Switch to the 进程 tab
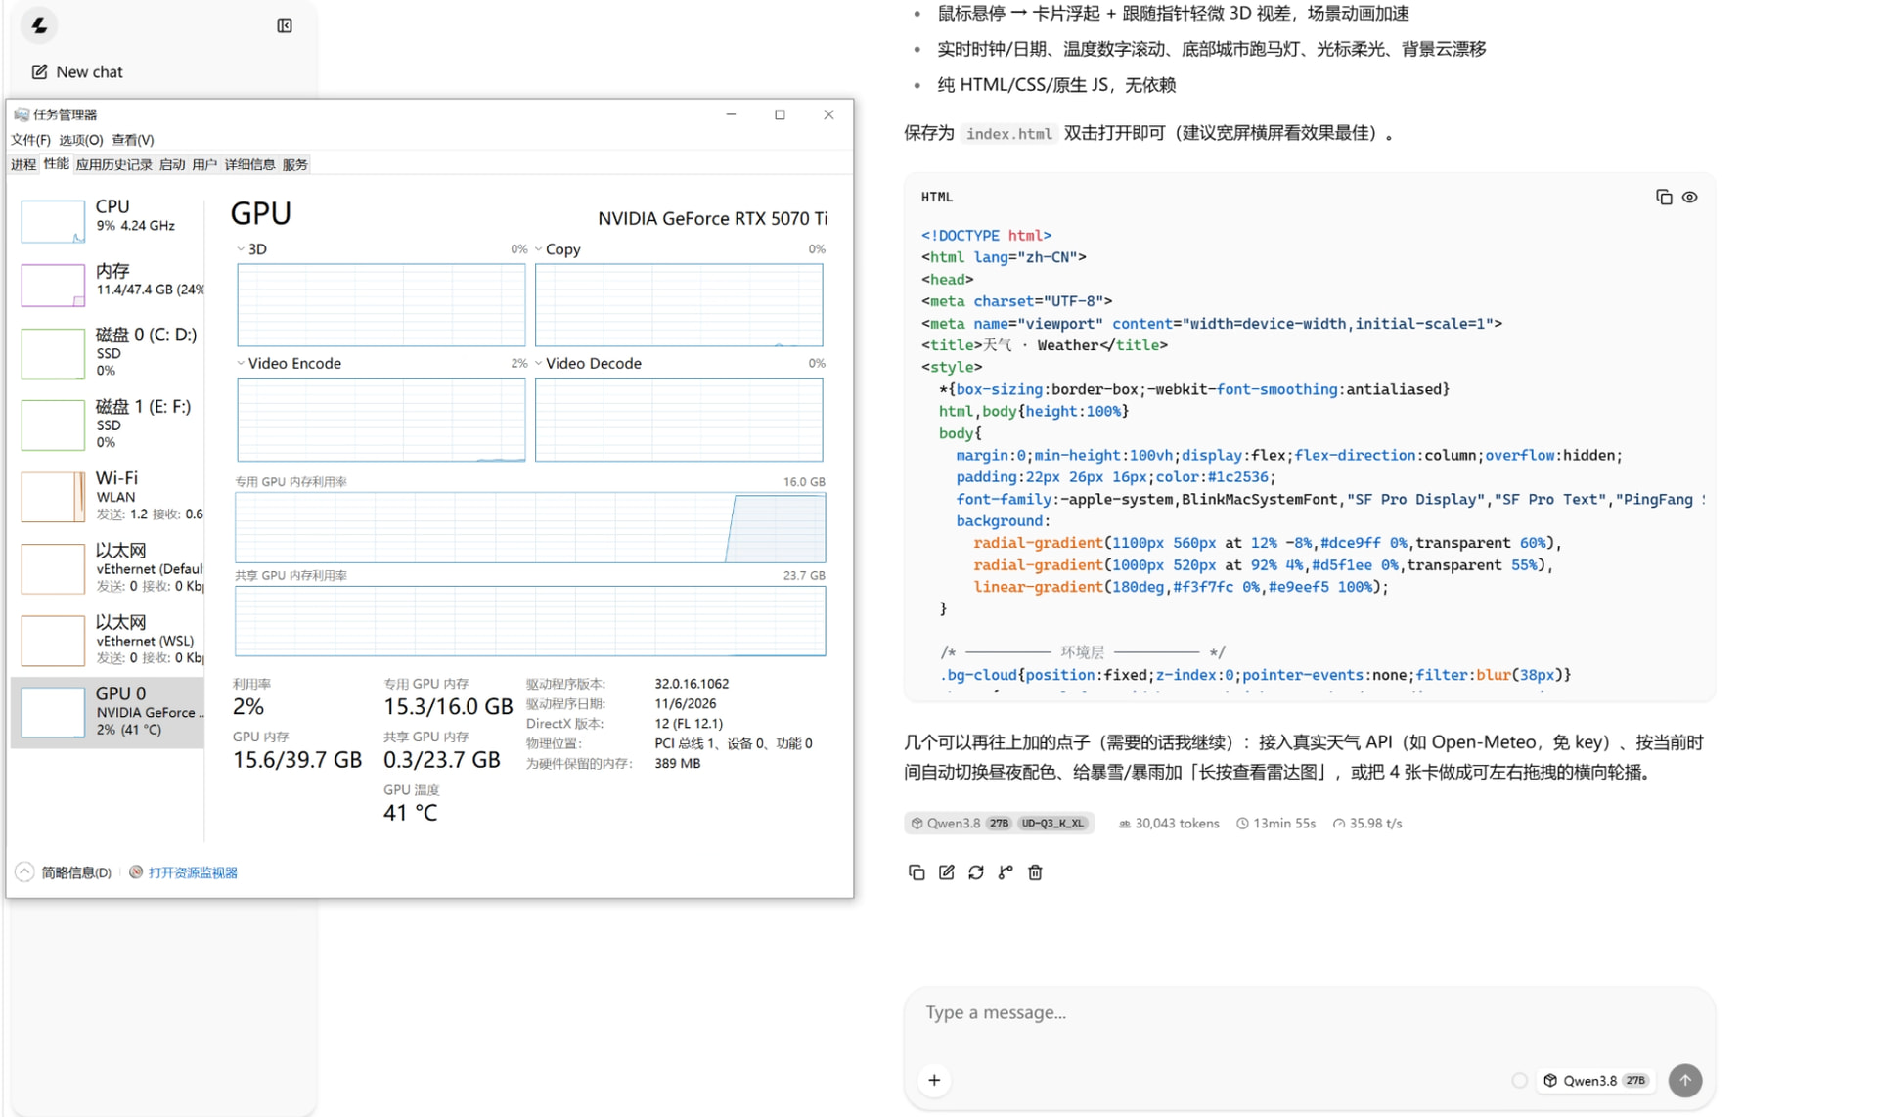Viewport: 1878px width, 1117px height. pyautogui.click(x=23, y=164)
